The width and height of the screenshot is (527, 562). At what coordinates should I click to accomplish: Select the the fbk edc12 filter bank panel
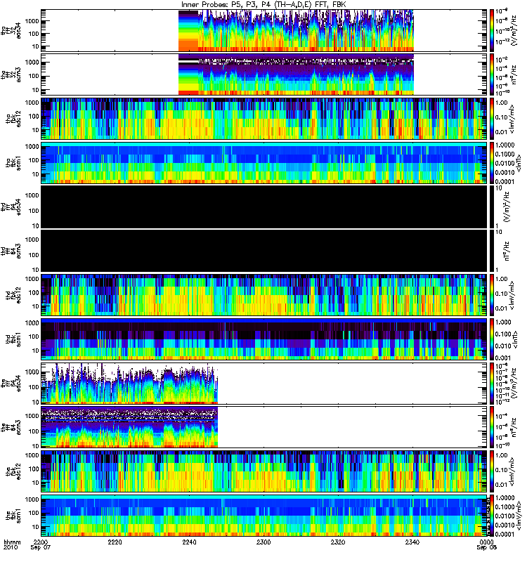click(x=264, y=471)
